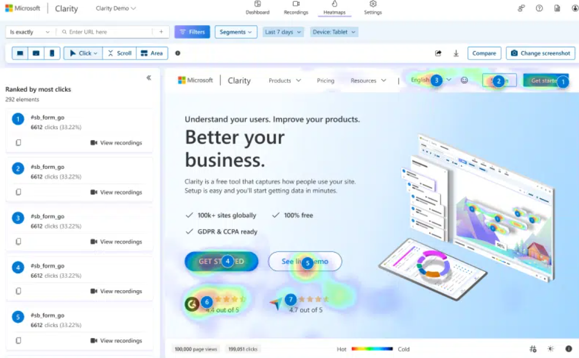
Task: Go to the Recordings tab
Action: (296, 8)
